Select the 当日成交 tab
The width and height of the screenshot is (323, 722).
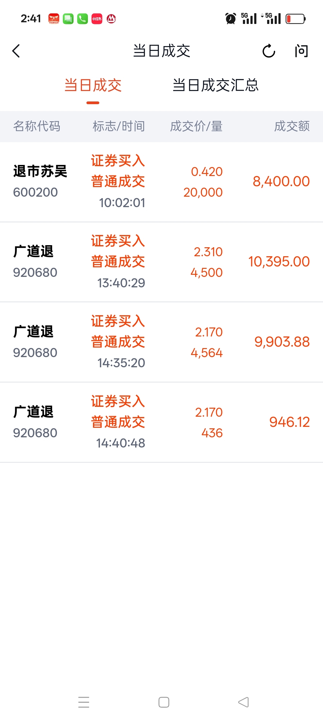(x=93, y=85)
